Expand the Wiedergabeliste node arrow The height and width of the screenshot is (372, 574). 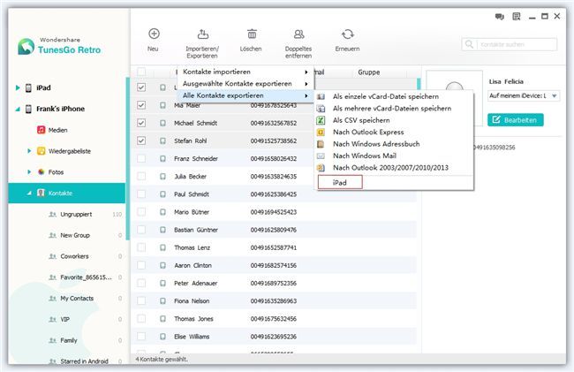29,151
